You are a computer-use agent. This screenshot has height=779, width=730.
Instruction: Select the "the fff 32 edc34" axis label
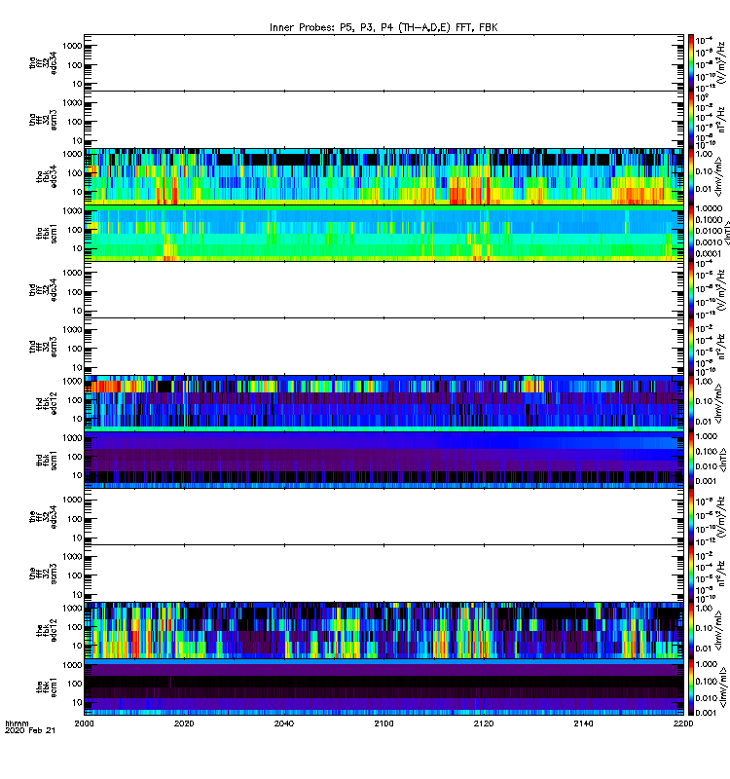click(43, 517)
